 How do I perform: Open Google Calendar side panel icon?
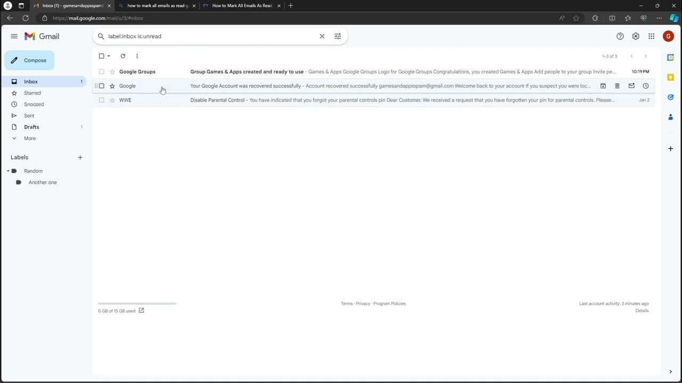[x=671, y=57]
